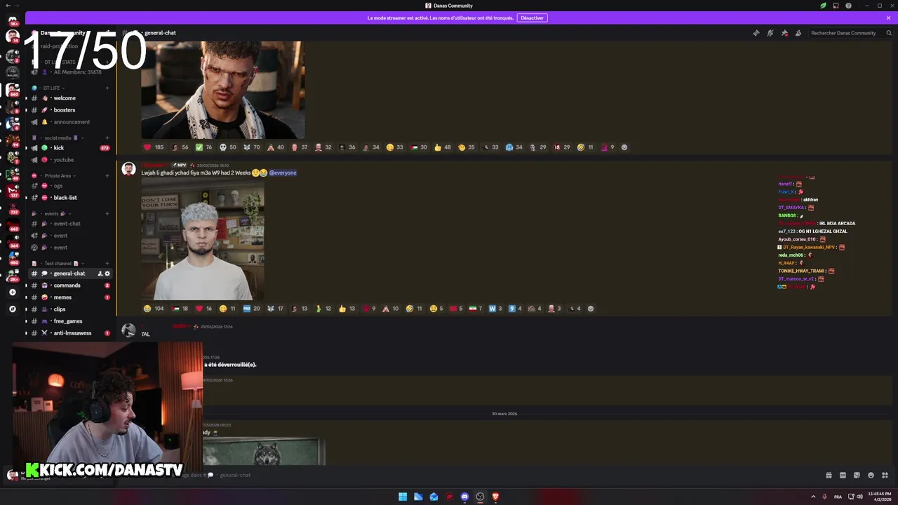This screenshot has height=505, width=898.
Task: Toggle the red heart reaction with 16
Action: [204, 309]
